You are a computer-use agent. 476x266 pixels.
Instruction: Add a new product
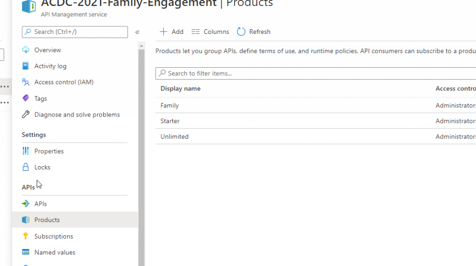coord(172,32)
